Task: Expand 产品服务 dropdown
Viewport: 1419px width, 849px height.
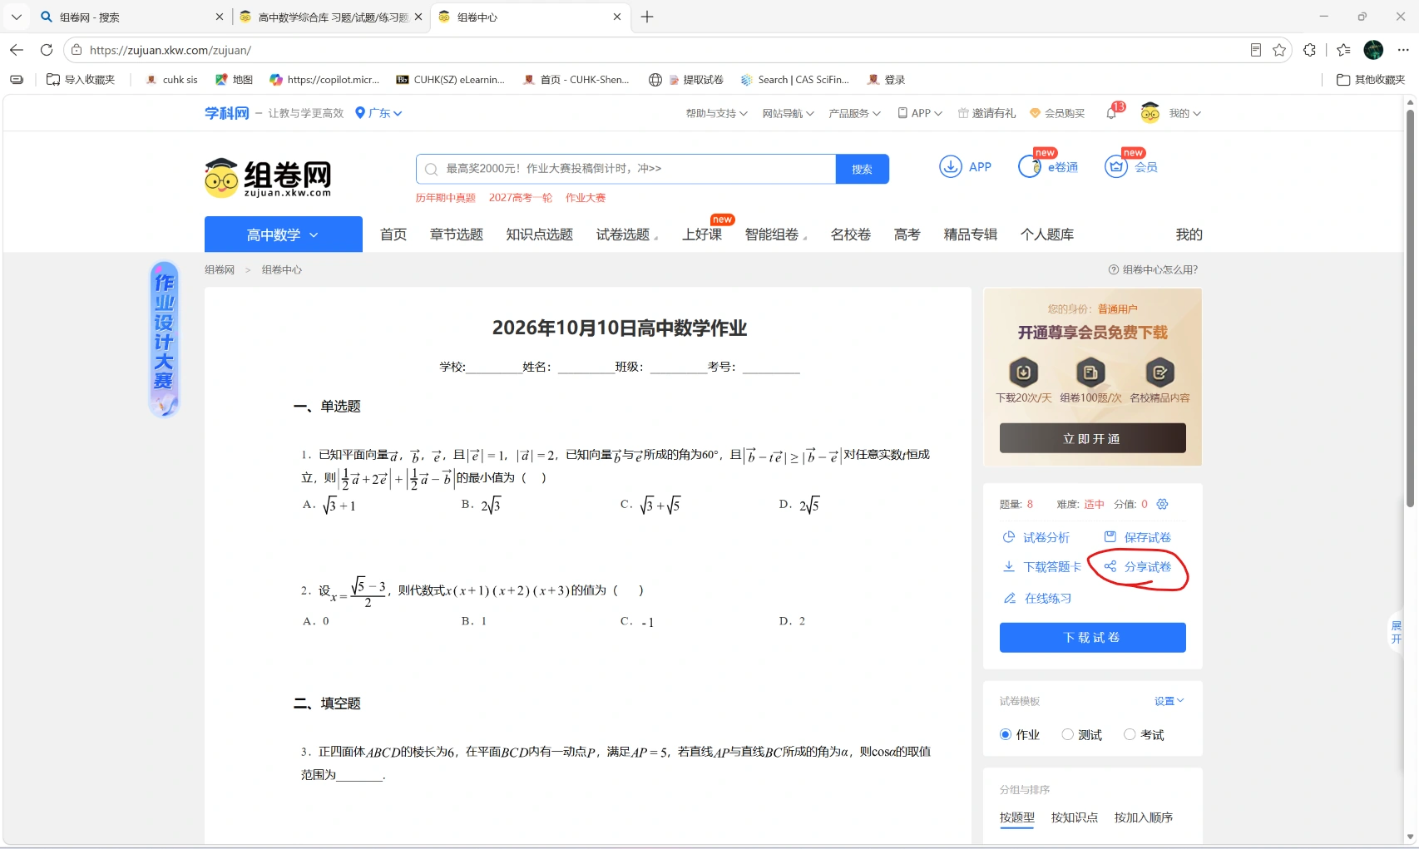Action: tap(854, 113)
